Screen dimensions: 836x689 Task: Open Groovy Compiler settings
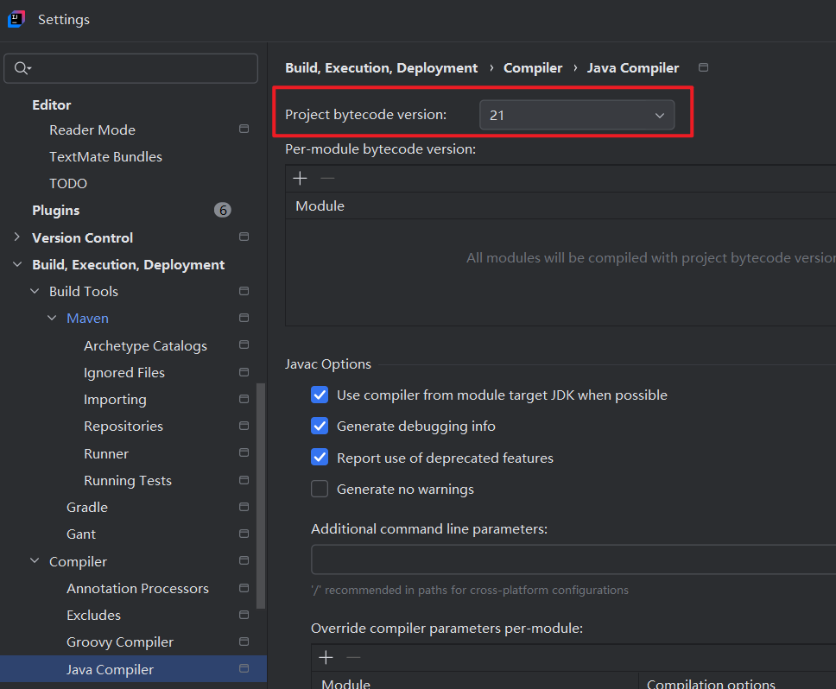(x=120, y=642)
